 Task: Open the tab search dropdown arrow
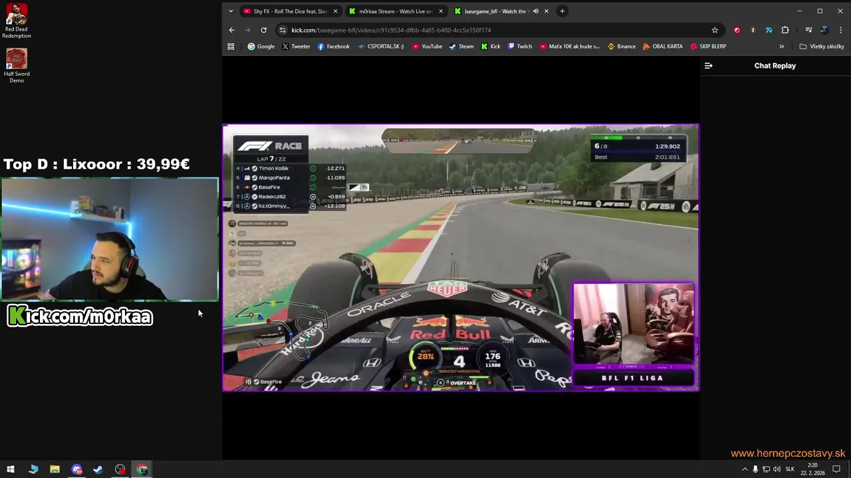[231, 11]
